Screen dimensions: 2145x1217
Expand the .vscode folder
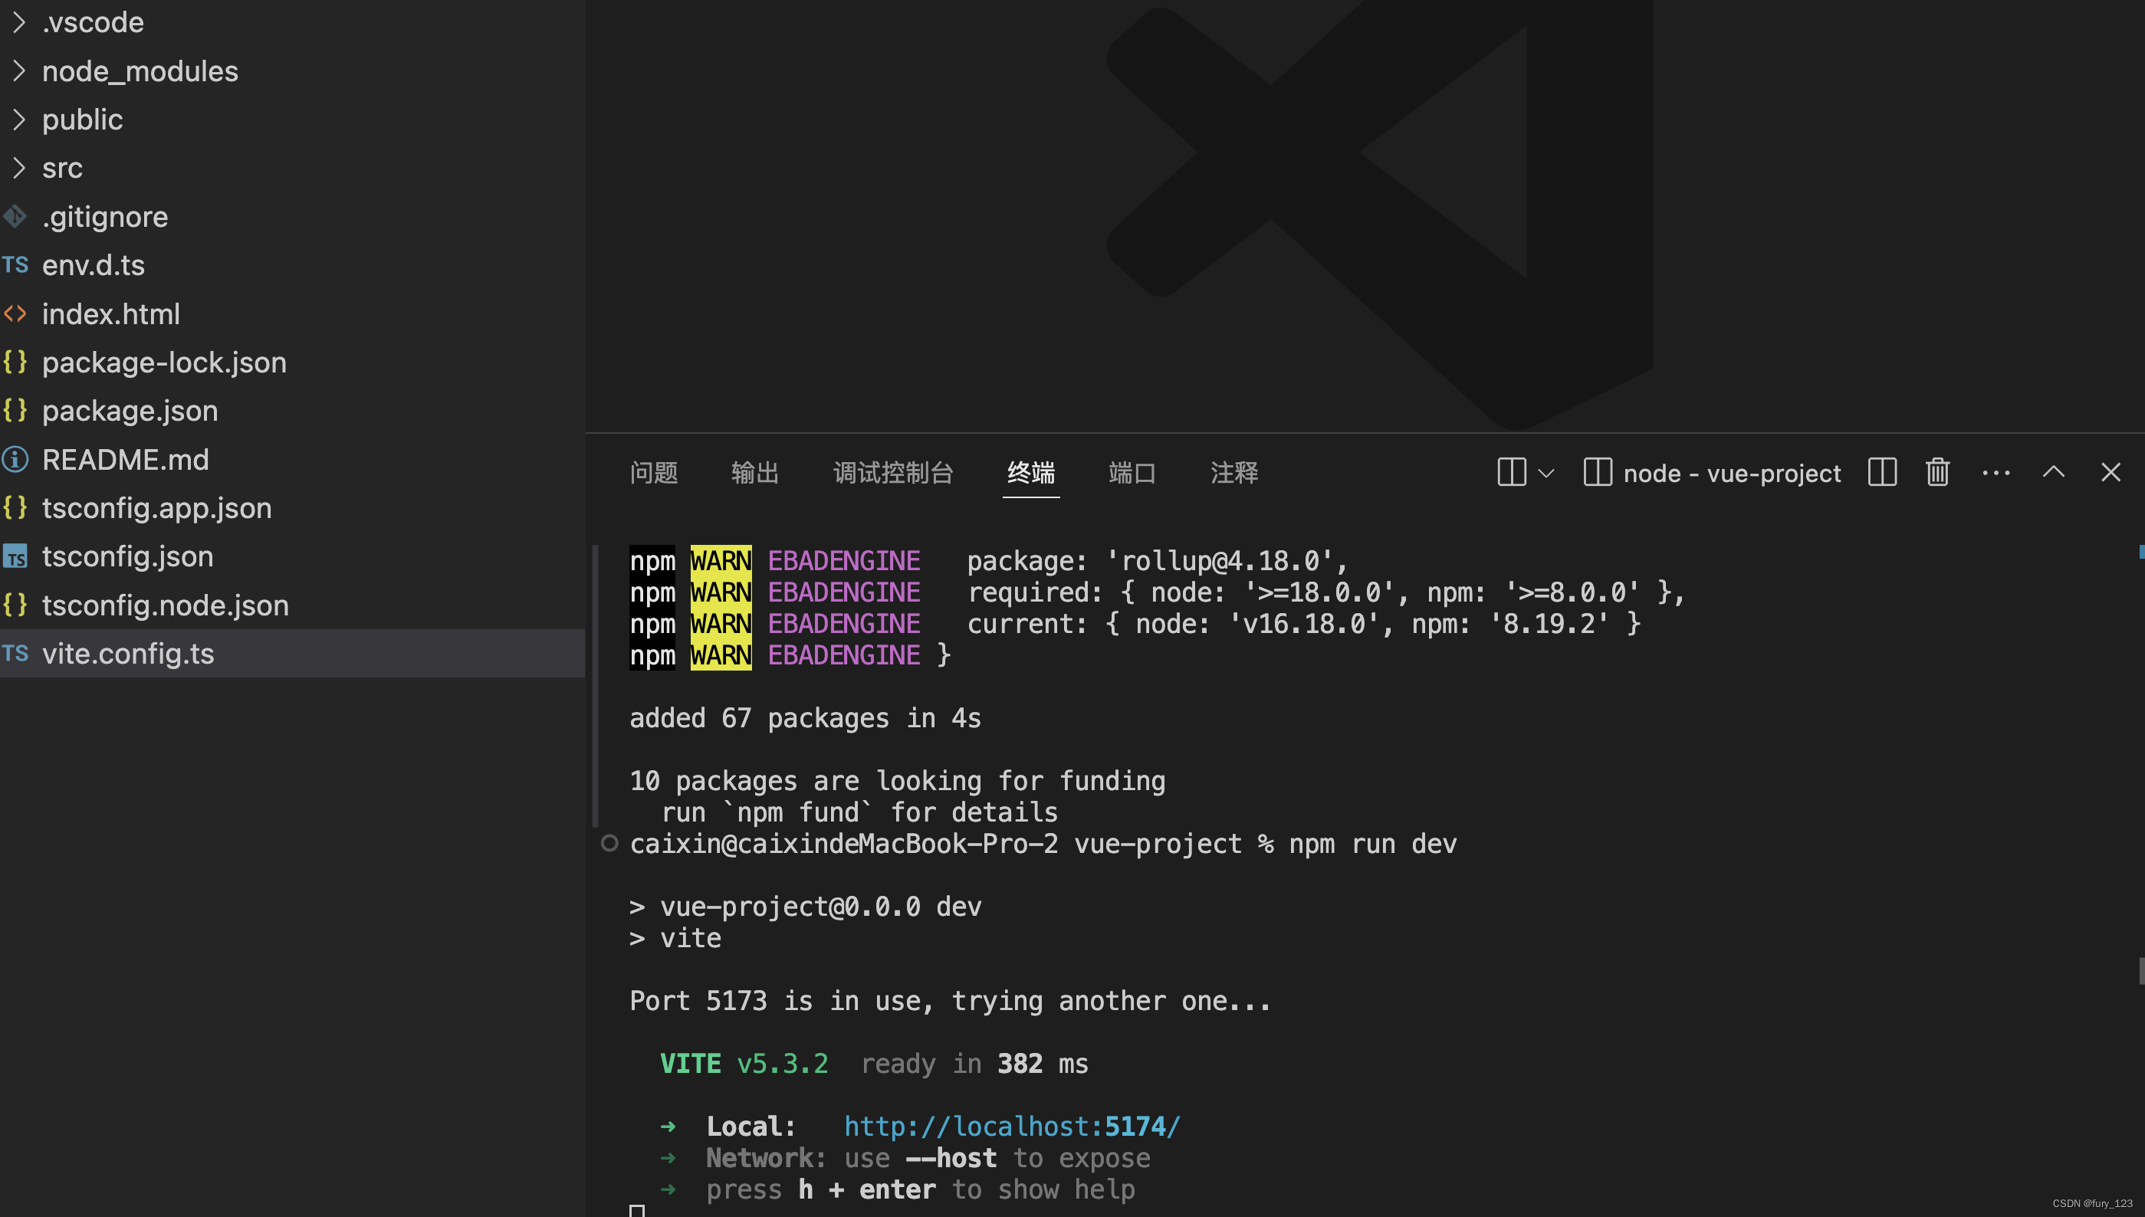pos(92,22)
